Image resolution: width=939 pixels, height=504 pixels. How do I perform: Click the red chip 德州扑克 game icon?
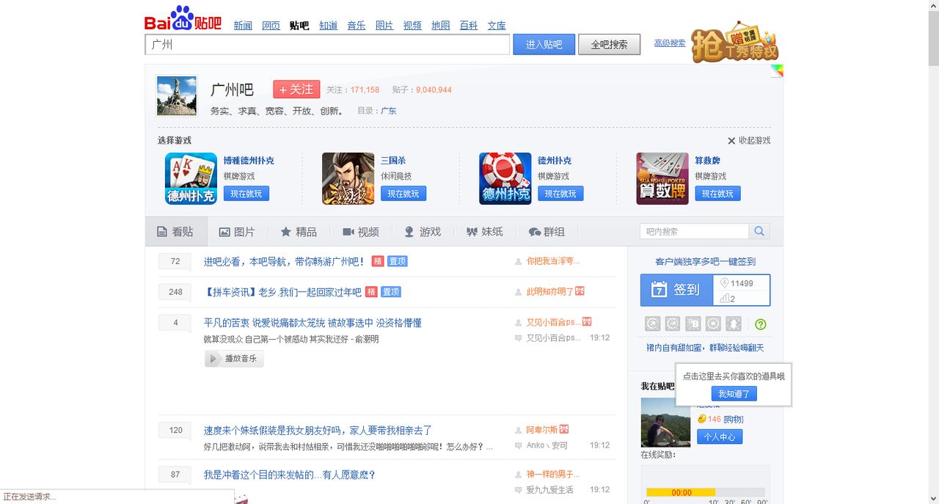click(505, 178)
